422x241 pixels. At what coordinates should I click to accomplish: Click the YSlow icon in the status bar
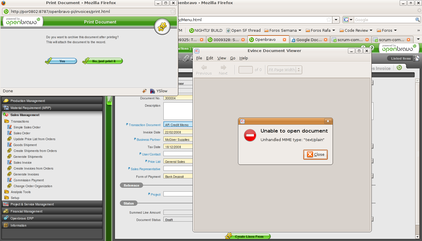tap(152, 91)
